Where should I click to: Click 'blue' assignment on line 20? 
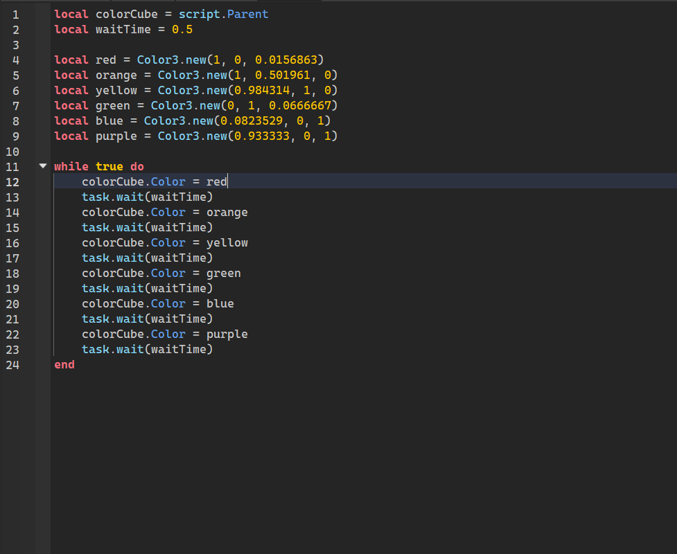pyautogui.click(x=220, y=304)
